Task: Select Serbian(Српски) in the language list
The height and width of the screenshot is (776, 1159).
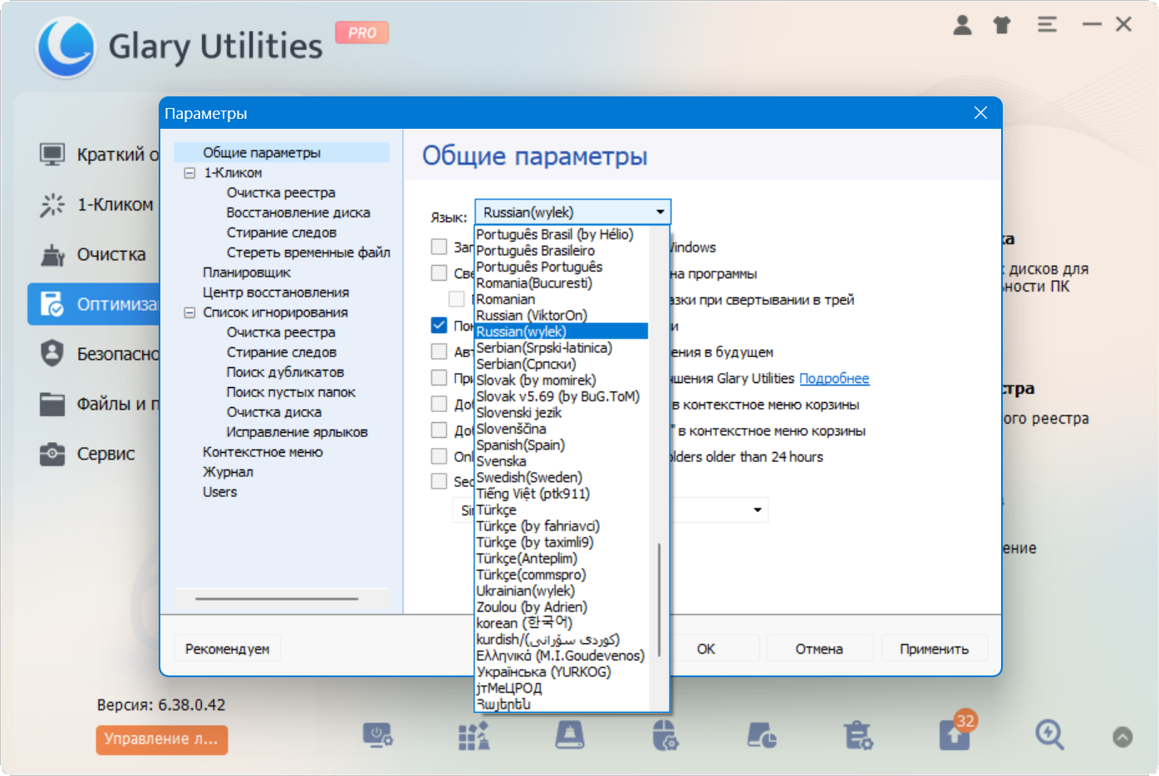Action: [x=526, y=364]
